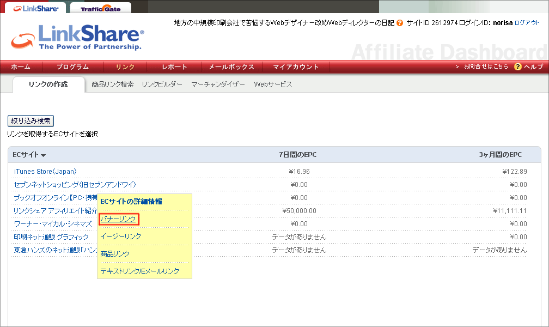This screenshot has height=327, width=549.
Task: Click the お問合せはこちら link
Action: click(486, 66)
